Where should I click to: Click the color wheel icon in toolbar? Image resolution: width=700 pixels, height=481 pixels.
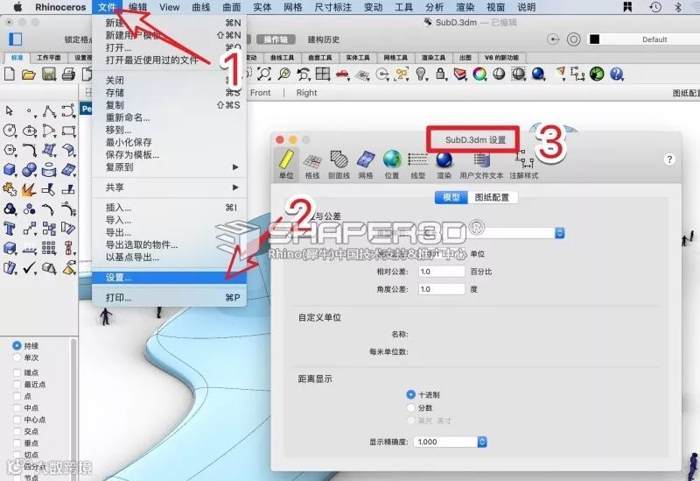479,74
